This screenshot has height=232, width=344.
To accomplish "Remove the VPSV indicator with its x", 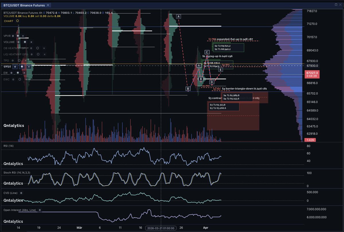I will click(x=29, y=66).
